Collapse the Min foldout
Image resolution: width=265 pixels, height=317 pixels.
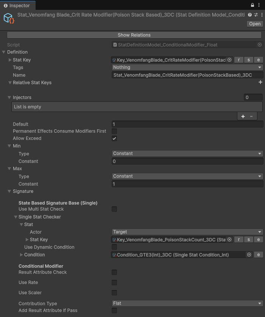(9, 146)
